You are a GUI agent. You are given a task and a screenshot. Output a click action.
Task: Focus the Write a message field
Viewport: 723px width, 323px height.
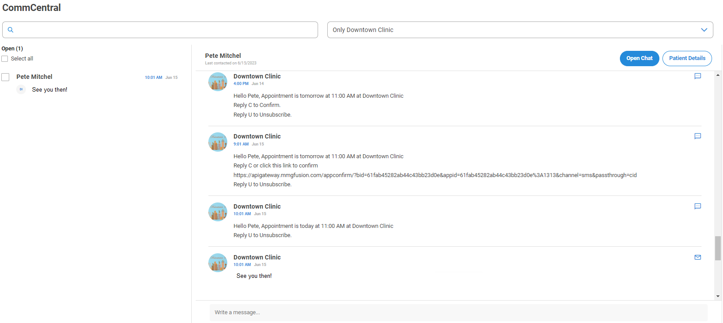click(458, 312)
